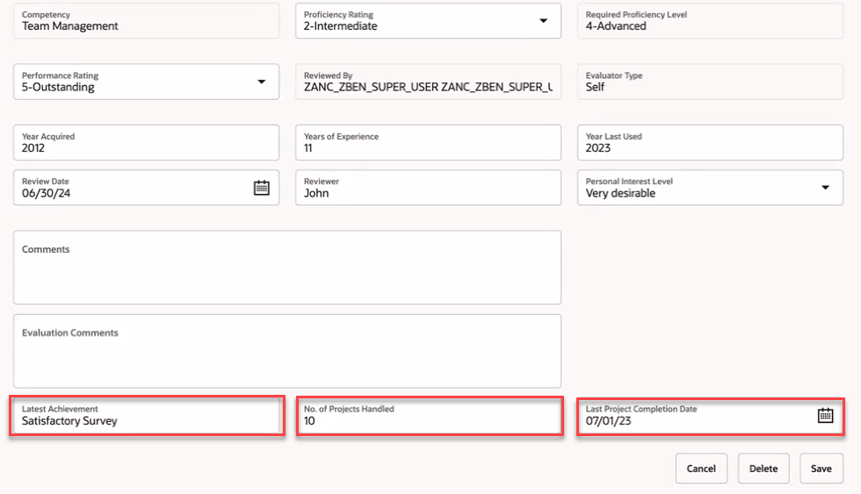This screenshot has height=494, width=861.
Task: Focus the Years of Experience field
Action: pos(429,142)
